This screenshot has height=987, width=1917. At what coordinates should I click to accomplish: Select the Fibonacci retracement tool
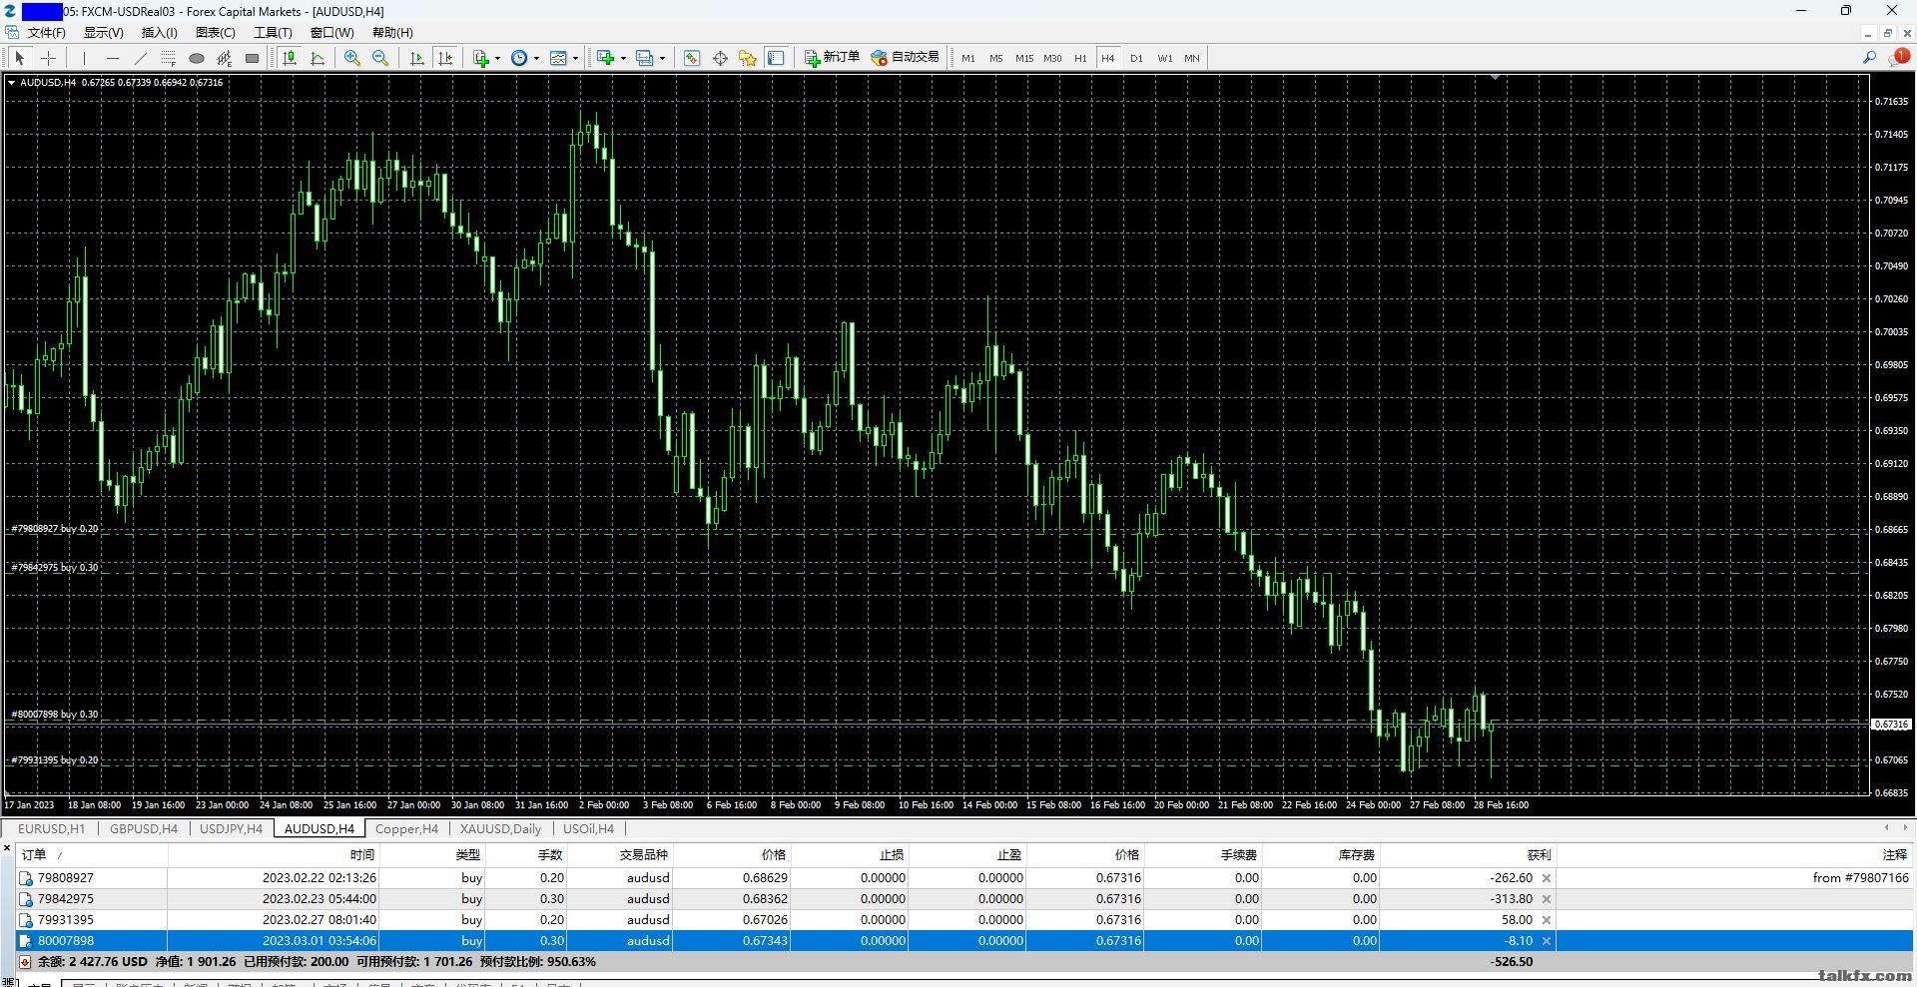point(169,58)
